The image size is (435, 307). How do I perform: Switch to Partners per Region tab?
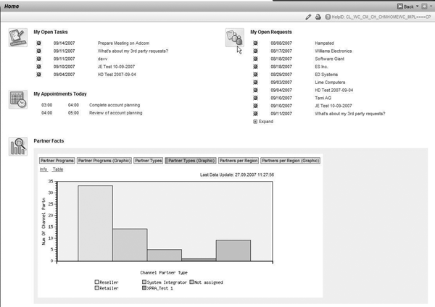point(239,161)
